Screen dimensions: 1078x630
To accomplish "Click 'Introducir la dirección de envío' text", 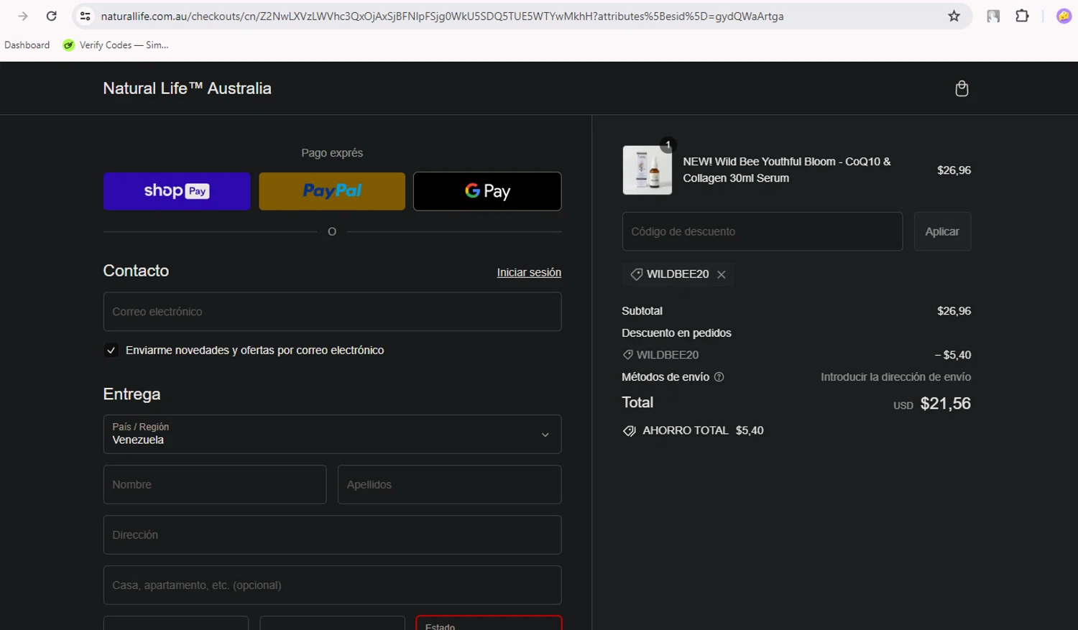I will [x=895, y=377].
